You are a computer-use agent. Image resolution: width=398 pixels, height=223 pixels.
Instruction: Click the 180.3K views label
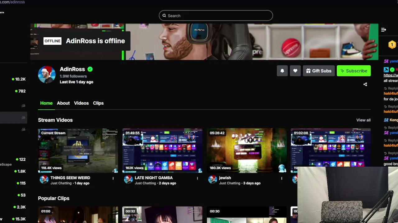[220, 168]
